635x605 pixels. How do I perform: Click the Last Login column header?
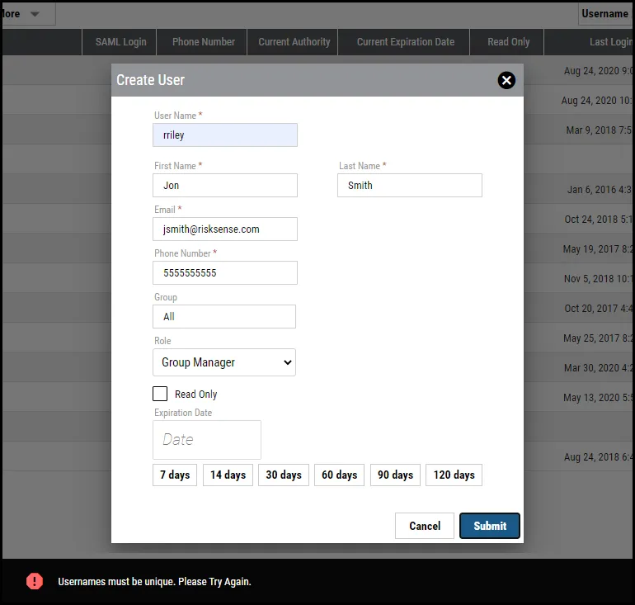590,42
